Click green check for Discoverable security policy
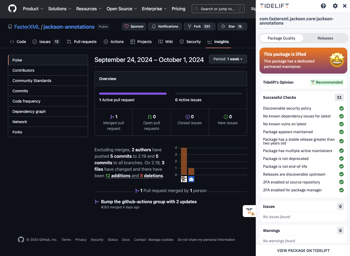This screenshot has height=256, width=350. click(x=341, y=108)
